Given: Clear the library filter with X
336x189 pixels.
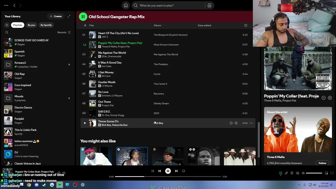Looking at the screenshot, I should [x=7, y=25].
